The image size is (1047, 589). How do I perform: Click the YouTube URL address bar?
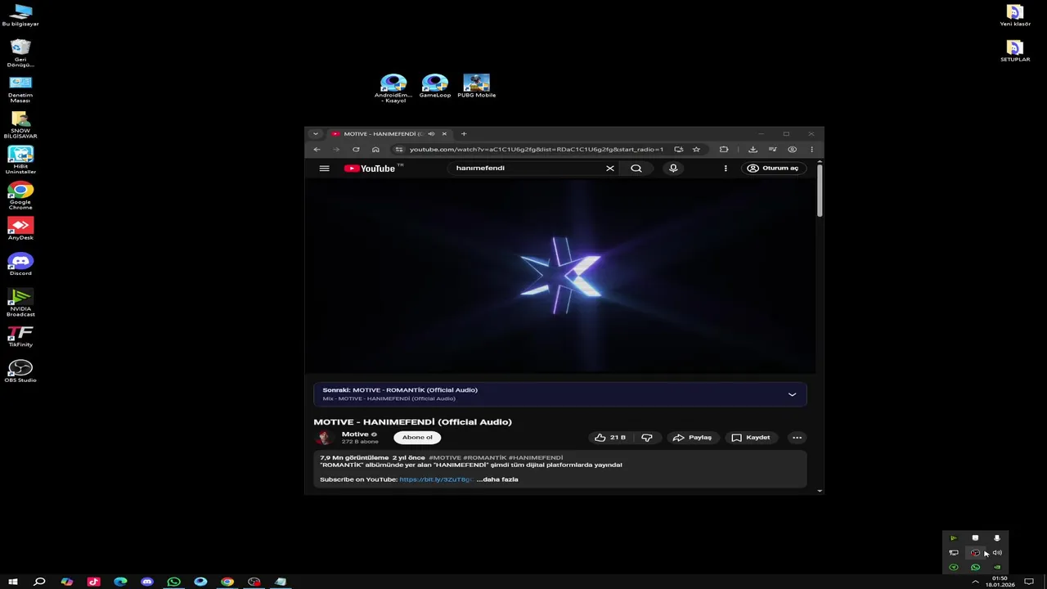tap(537, 150)
